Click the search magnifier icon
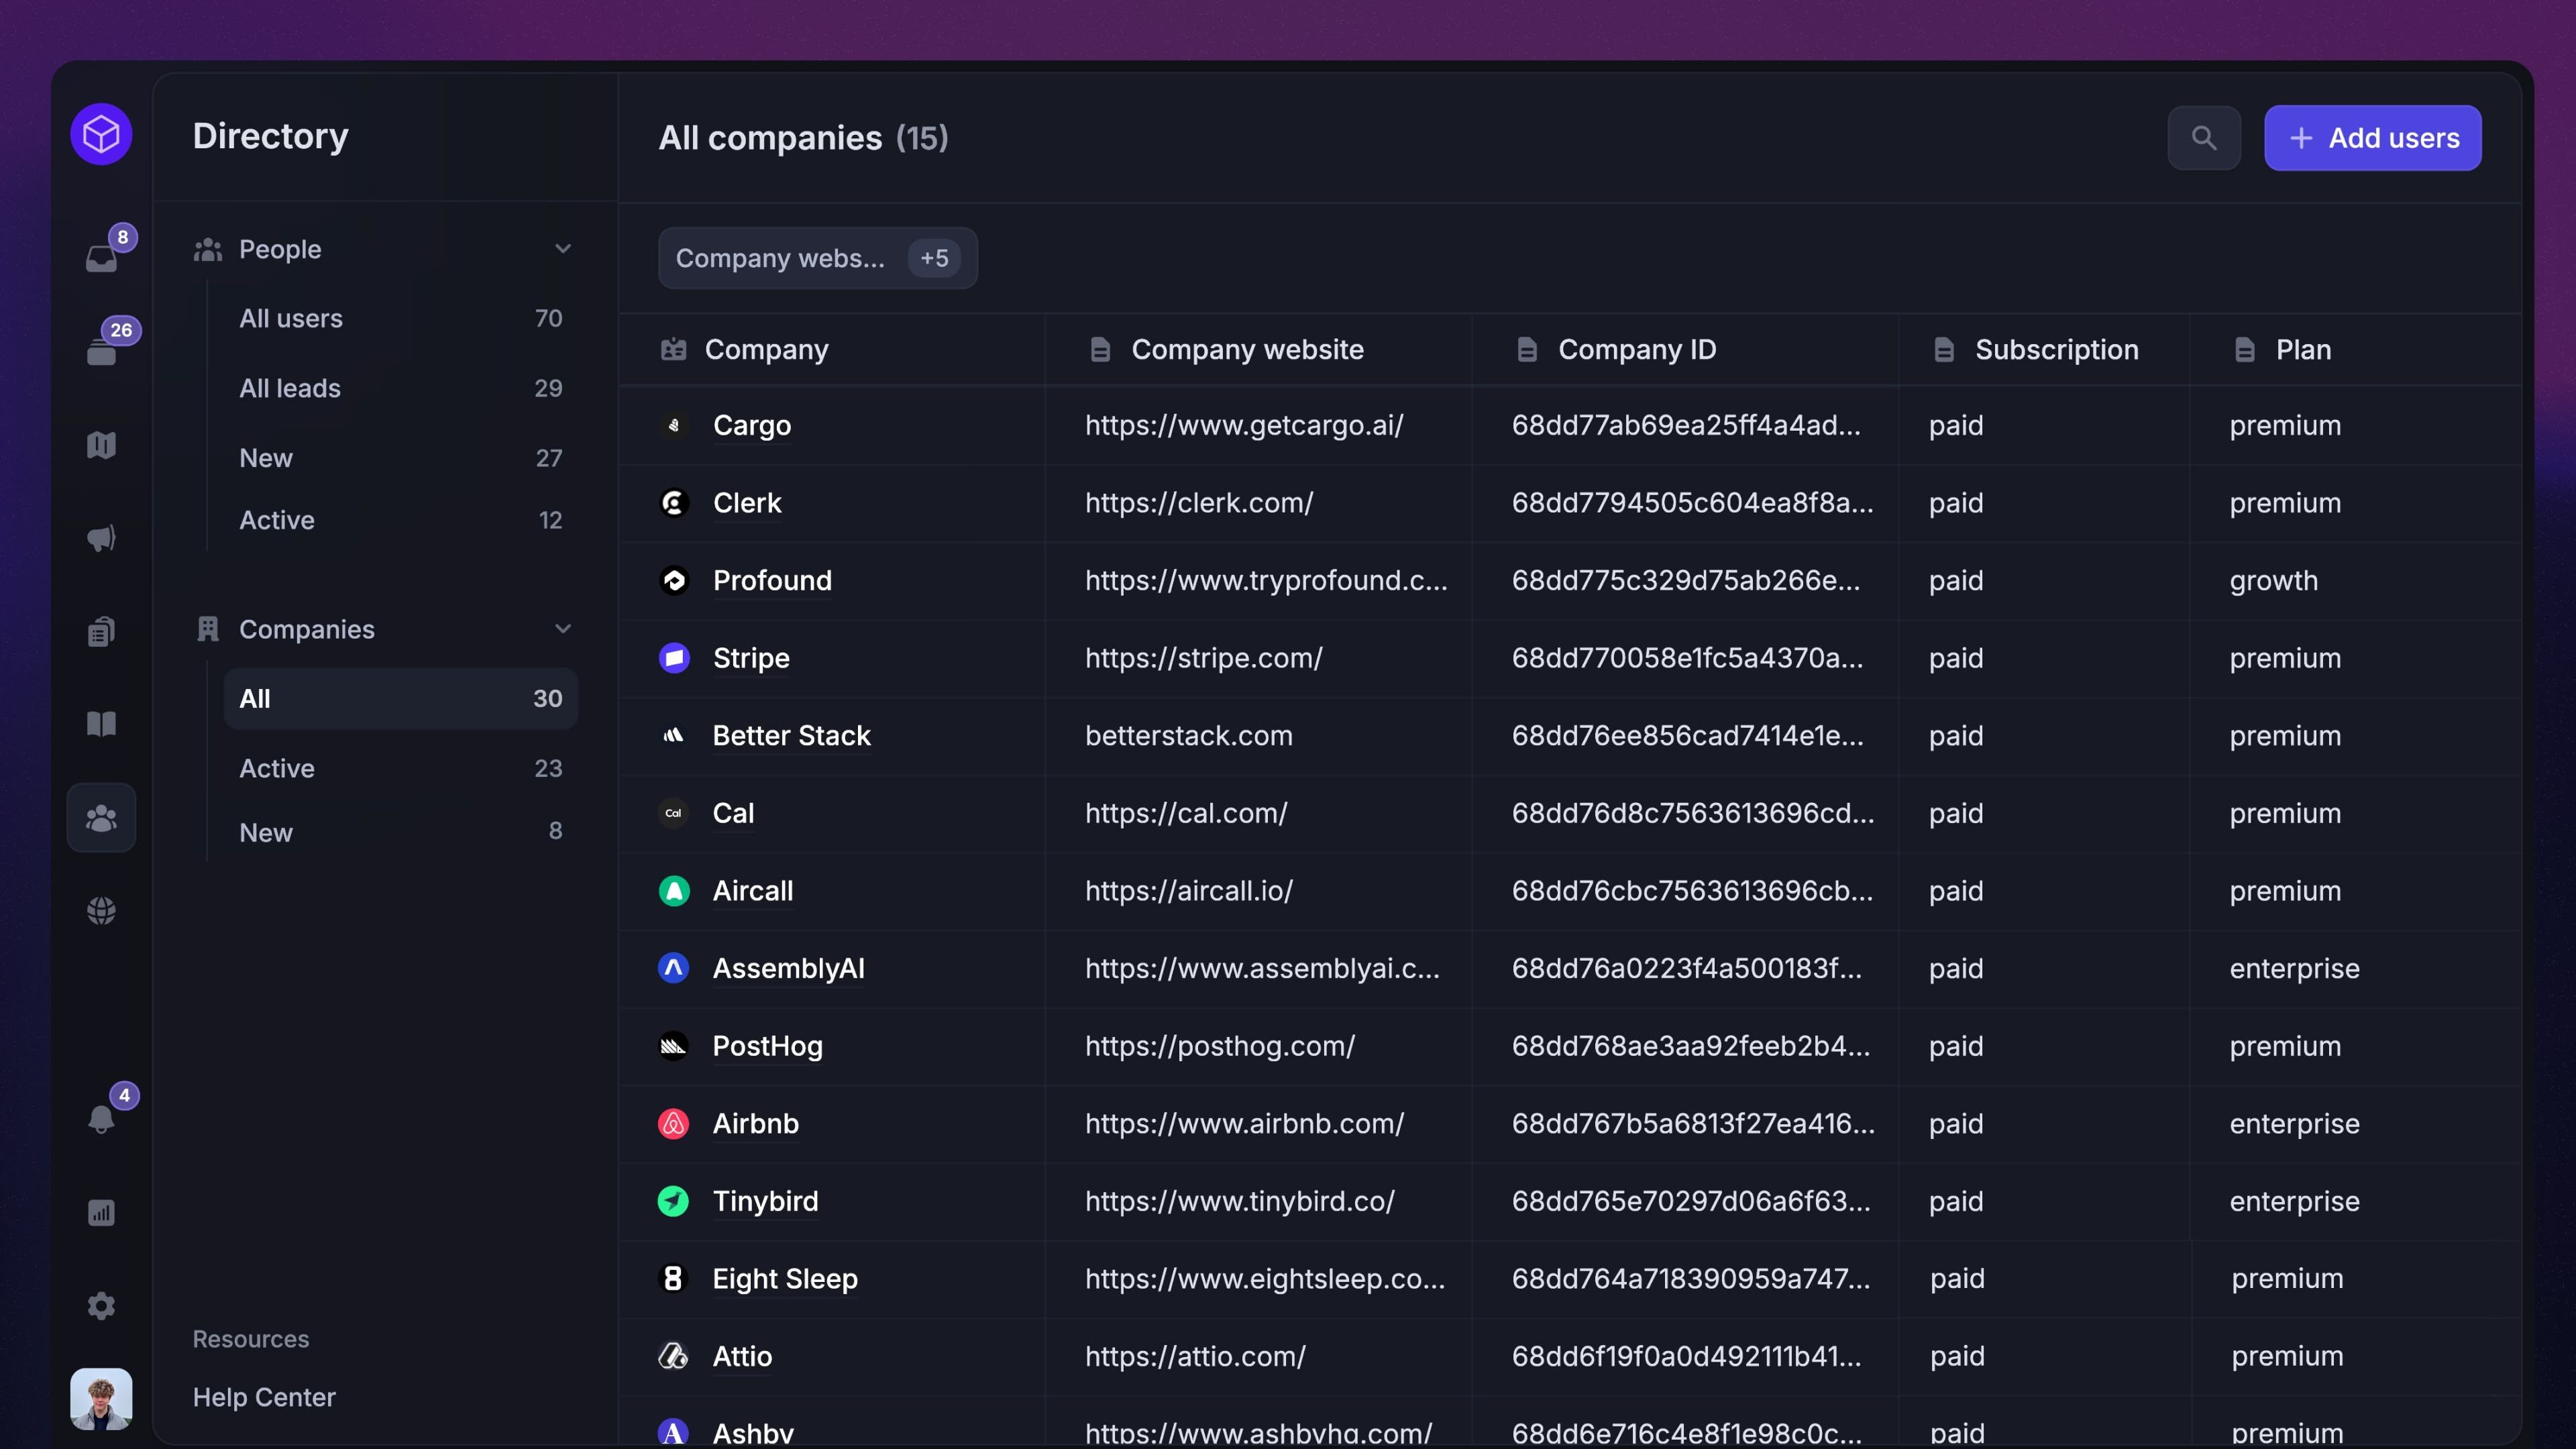Viewport: 2576px width, 1449px height. coord(2203,138)
